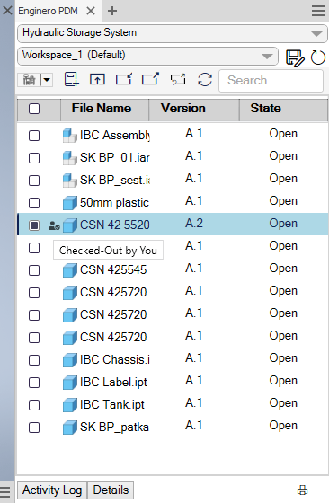Open the Hydraulic Storage System project dropdown
The image size is (329, 503).
173,33
